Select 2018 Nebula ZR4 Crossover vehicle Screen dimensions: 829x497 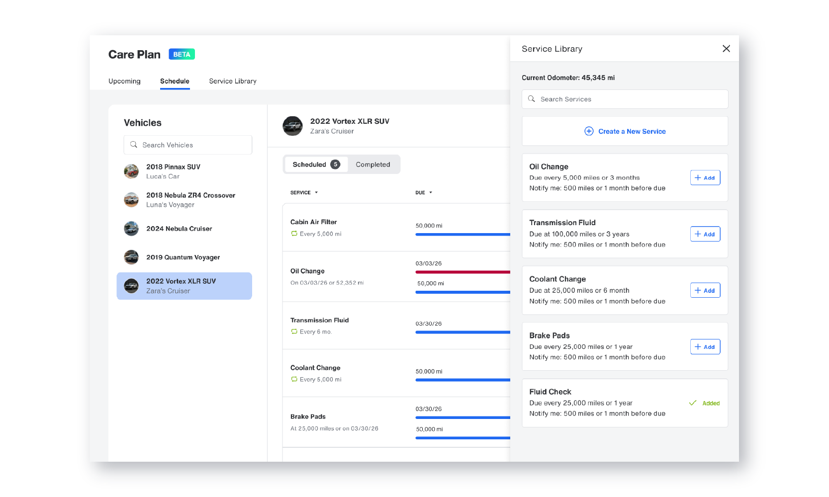coord(184,200)
